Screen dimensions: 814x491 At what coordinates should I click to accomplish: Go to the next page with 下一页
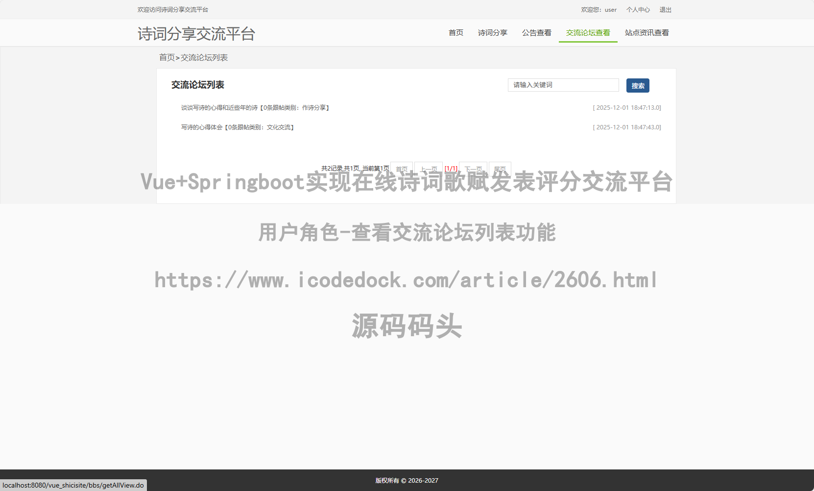click(x=473, y=169)
